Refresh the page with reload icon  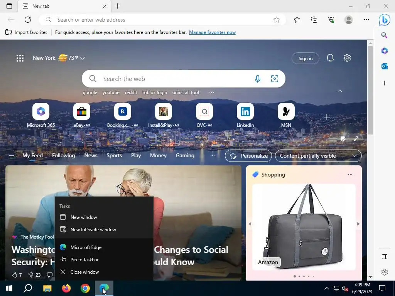coord(28,20)
